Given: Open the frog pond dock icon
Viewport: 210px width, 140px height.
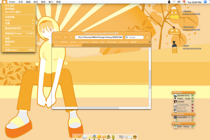Looking at the screenshot, I should point(109,137).
